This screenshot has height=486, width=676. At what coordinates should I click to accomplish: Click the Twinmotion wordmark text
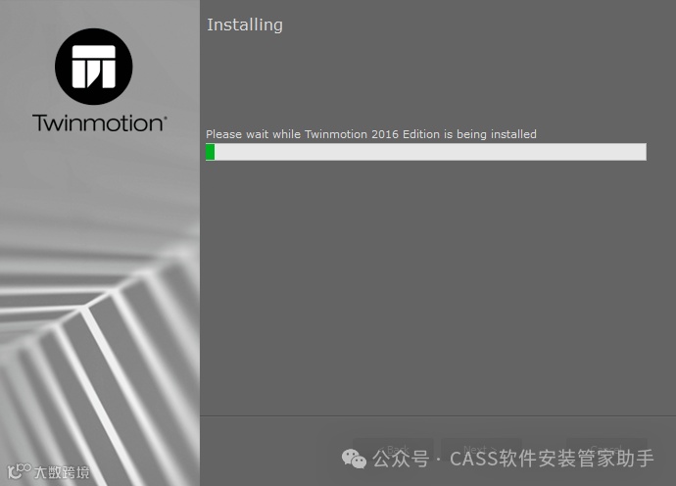click(97, 122)
